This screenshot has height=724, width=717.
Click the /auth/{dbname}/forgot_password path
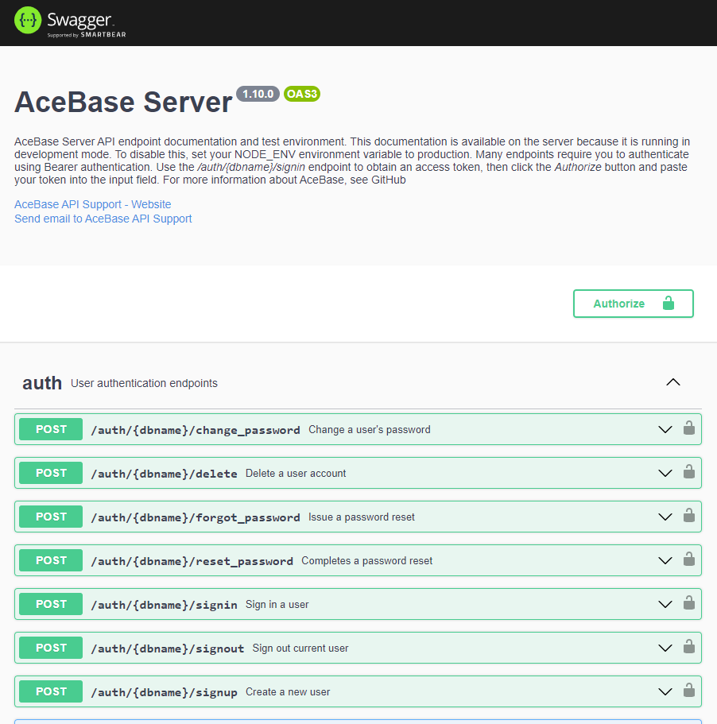[x=196, y=517]
